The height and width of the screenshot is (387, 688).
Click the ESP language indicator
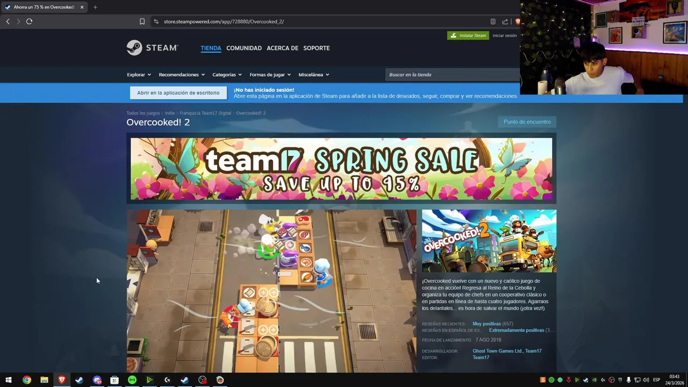click(x=656, y=380)
